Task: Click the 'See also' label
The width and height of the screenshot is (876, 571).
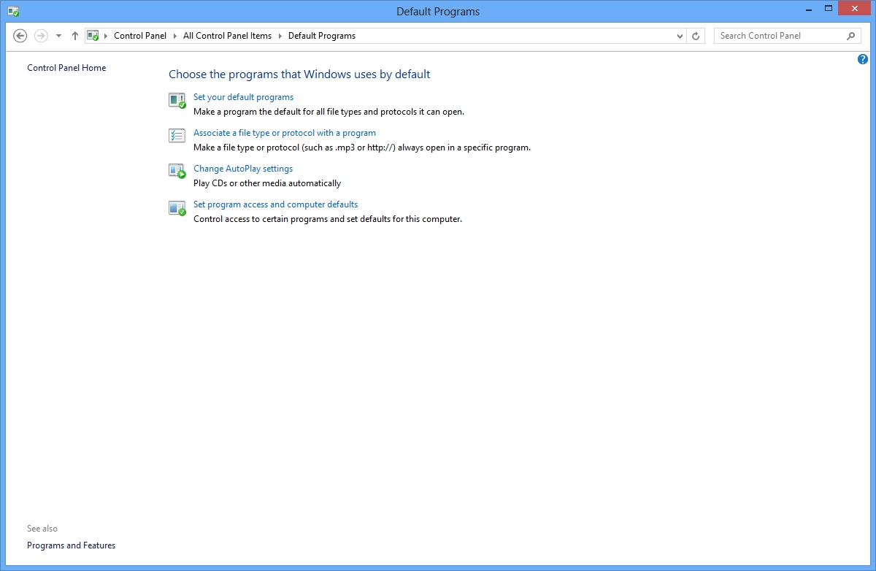Action: coord(42,529)
